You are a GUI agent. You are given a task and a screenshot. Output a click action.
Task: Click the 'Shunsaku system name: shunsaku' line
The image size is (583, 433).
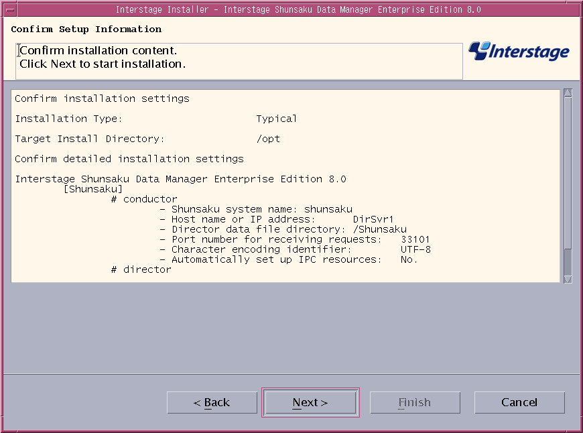tap(256, 209)
